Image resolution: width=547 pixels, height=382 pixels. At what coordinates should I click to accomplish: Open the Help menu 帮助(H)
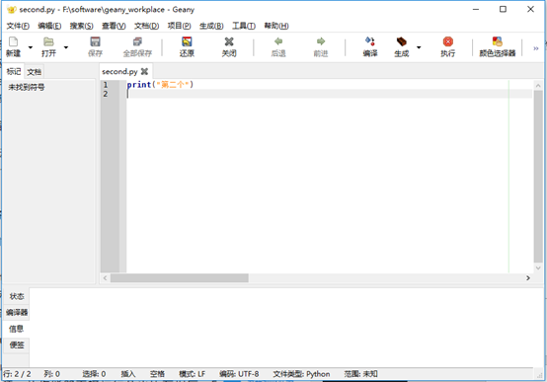pos(276,26)
